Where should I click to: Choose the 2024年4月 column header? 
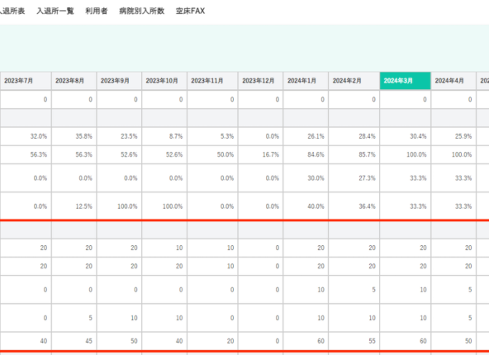pyautogui.click(x=453, y=81)
